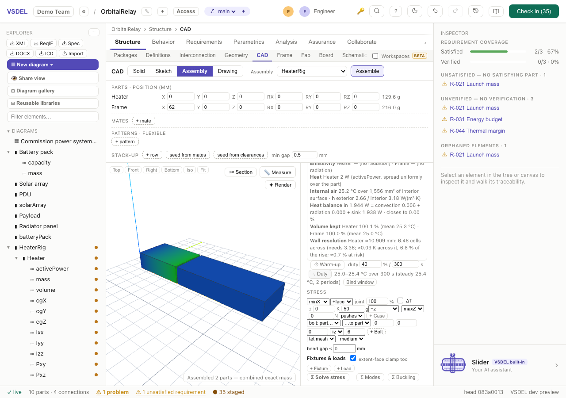Open the tet mesh dropdown
566x398 pixels.
pos(321,339)
